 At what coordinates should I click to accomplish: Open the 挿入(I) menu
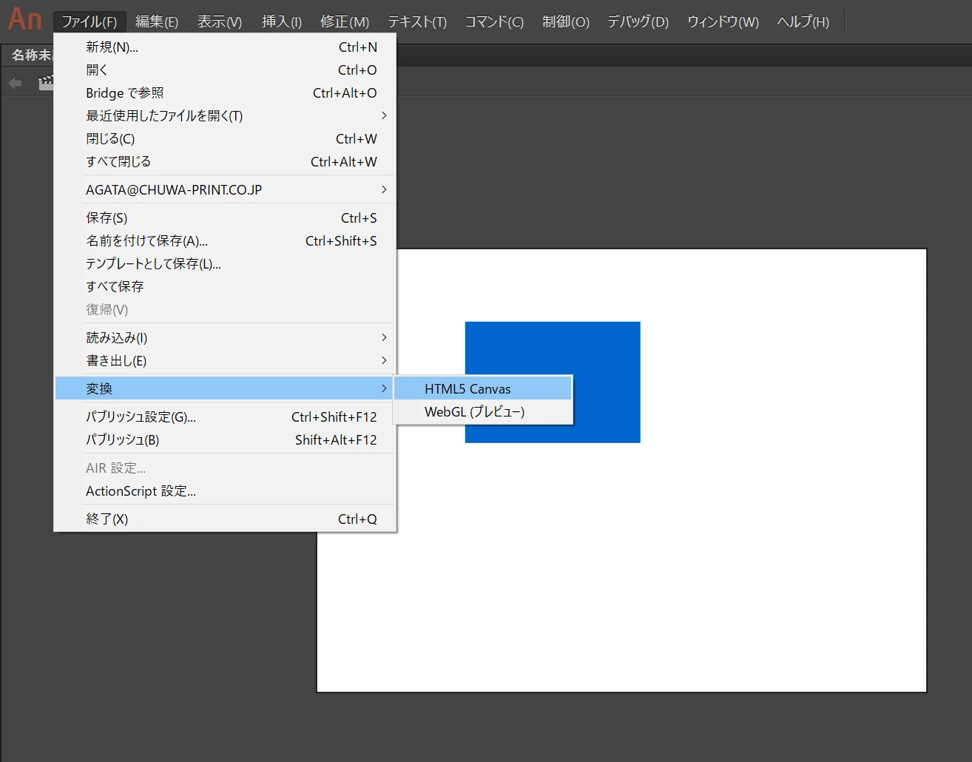[282, 21]
